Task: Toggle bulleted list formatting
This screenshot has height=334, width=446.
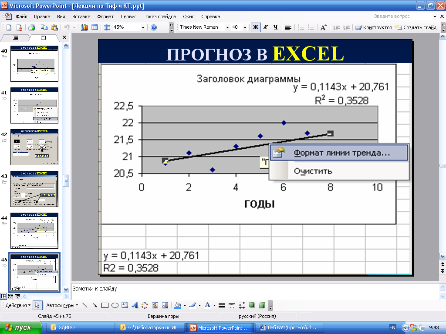Action: click(x=311, y=27)
